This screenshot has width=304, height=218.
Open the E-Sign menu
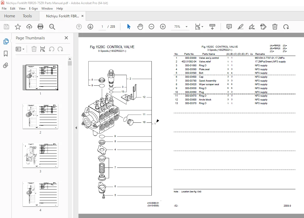tap(33, 9)
